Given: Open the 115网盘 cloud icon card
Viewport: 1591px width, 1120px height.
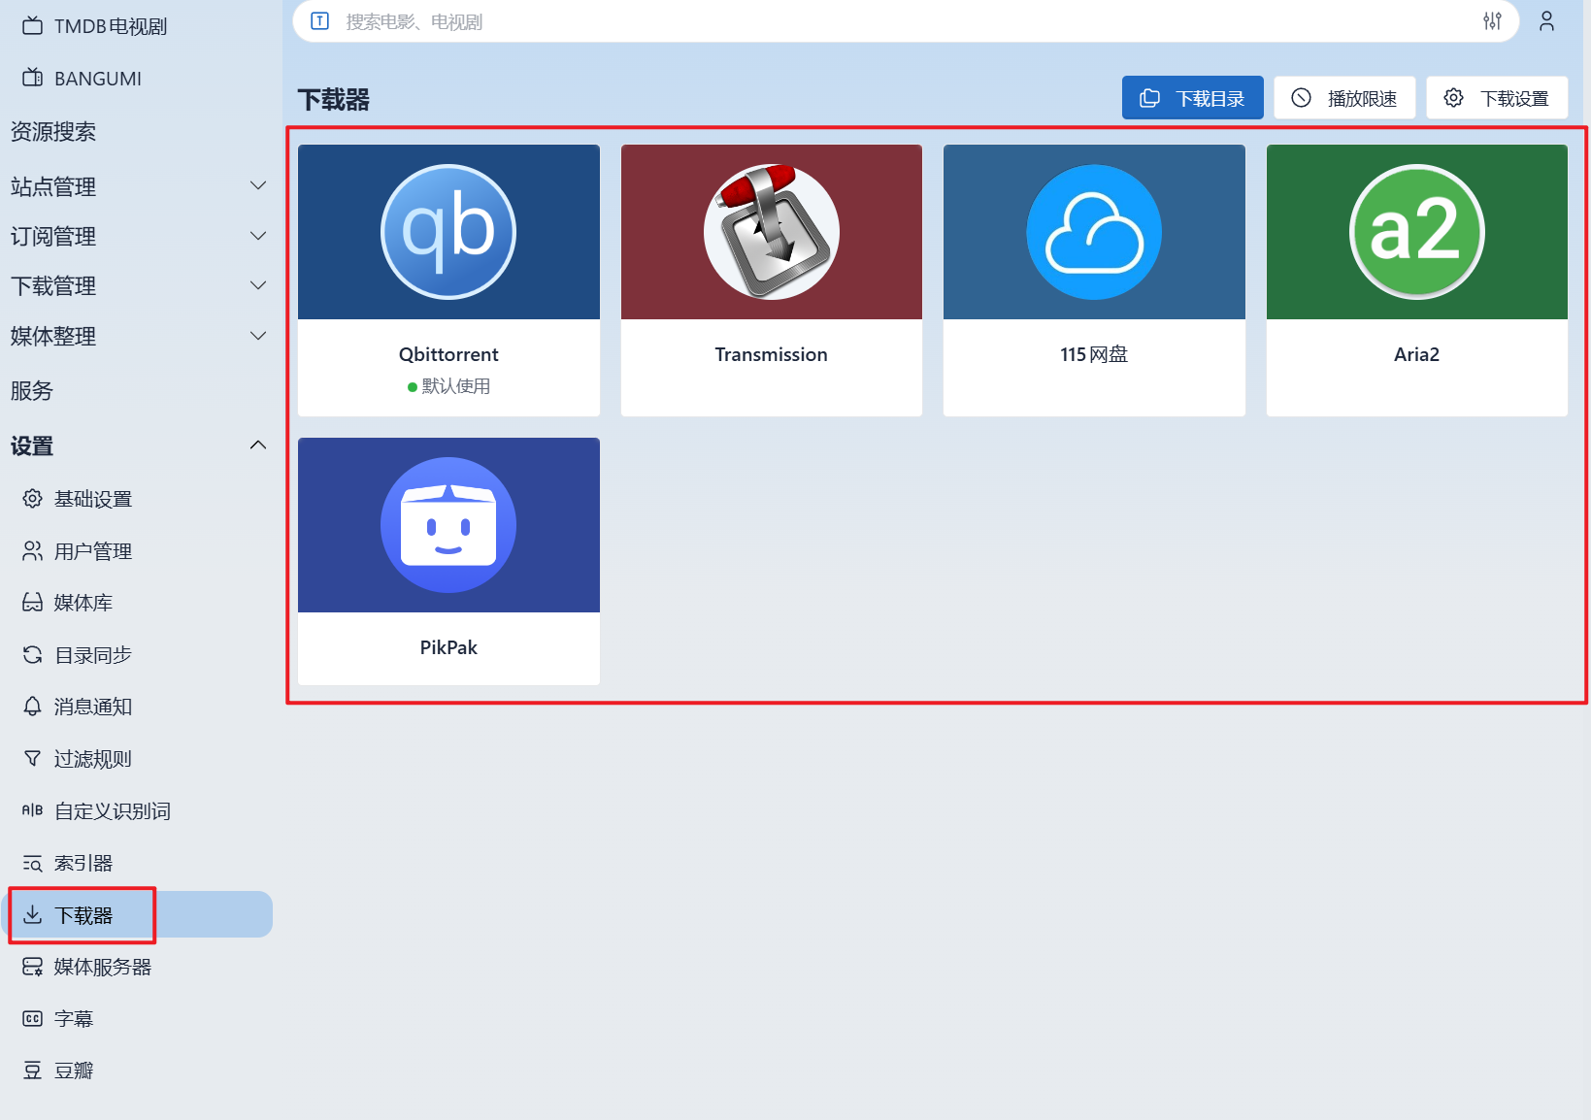Looking at the screenshot, I should coord(1094,232).
